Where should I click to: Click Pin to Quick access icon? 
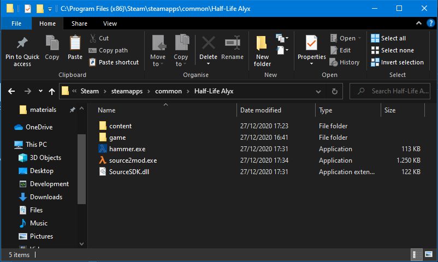(x=22, y=43)
